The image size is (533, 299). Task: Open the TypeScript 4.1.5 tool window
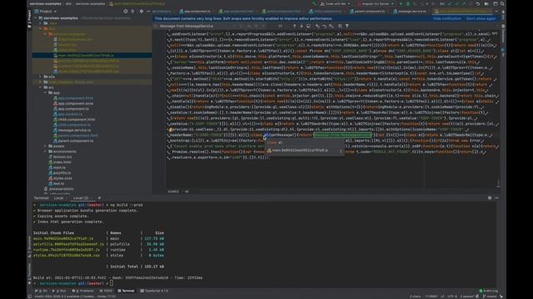click(x=154, y=291)
